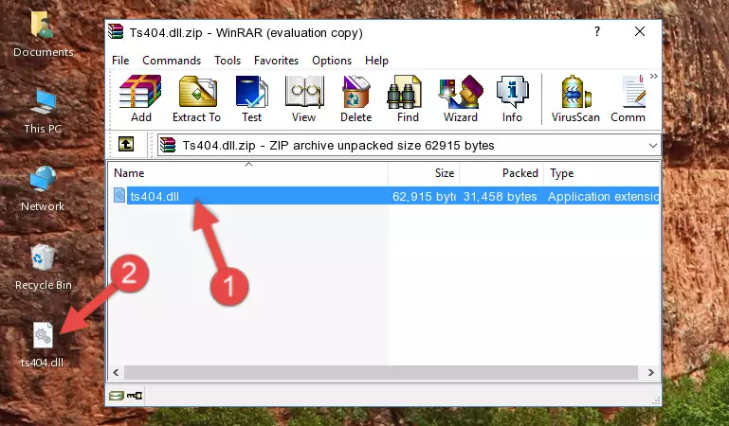Click the horizontal scrollbar right arrow

651,372
